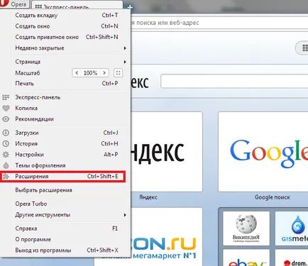Open the Яндекс speed dial thumbnail
Image resolution: width=308 pixels, height=266 pixels.
click(x=167, y=152)
